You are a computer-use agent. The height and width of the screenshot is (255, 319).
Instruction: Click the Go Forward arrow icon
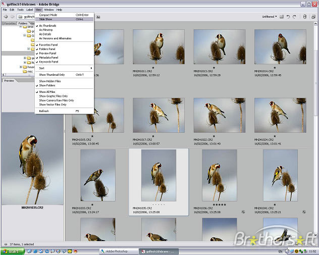13,17
